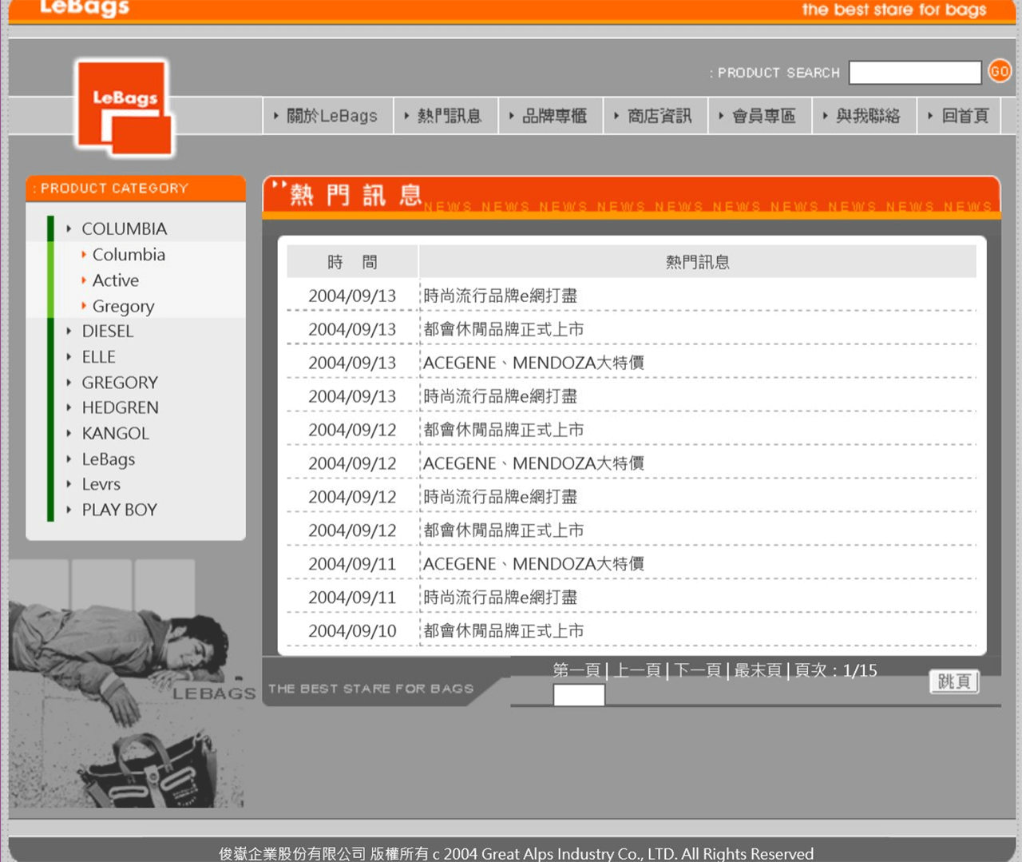The height and width of the screenshot is (862, 1022).
Task: Collapse the COLUMBIA category arrow
Action: click(x=69, y=229)
